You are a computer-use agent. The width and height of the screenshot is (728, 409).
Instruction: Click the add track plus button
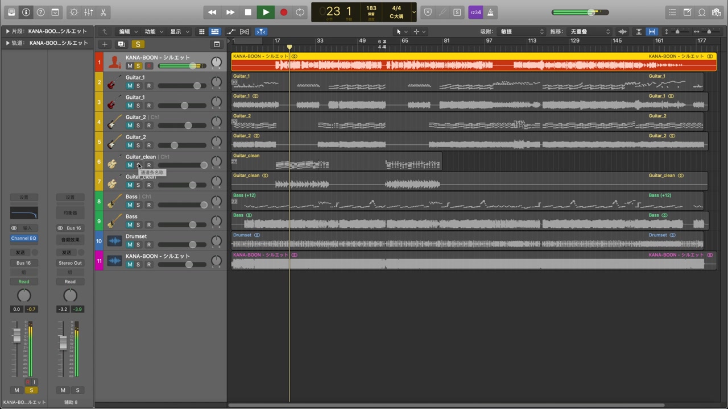click(x=105, y=44)
